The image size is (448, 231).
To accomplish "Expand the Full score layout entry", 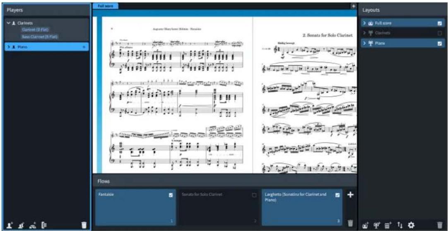I will click(x=364, y=23).
